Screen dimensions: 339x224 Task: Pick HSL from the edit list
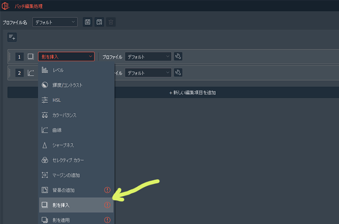[57, 100]
